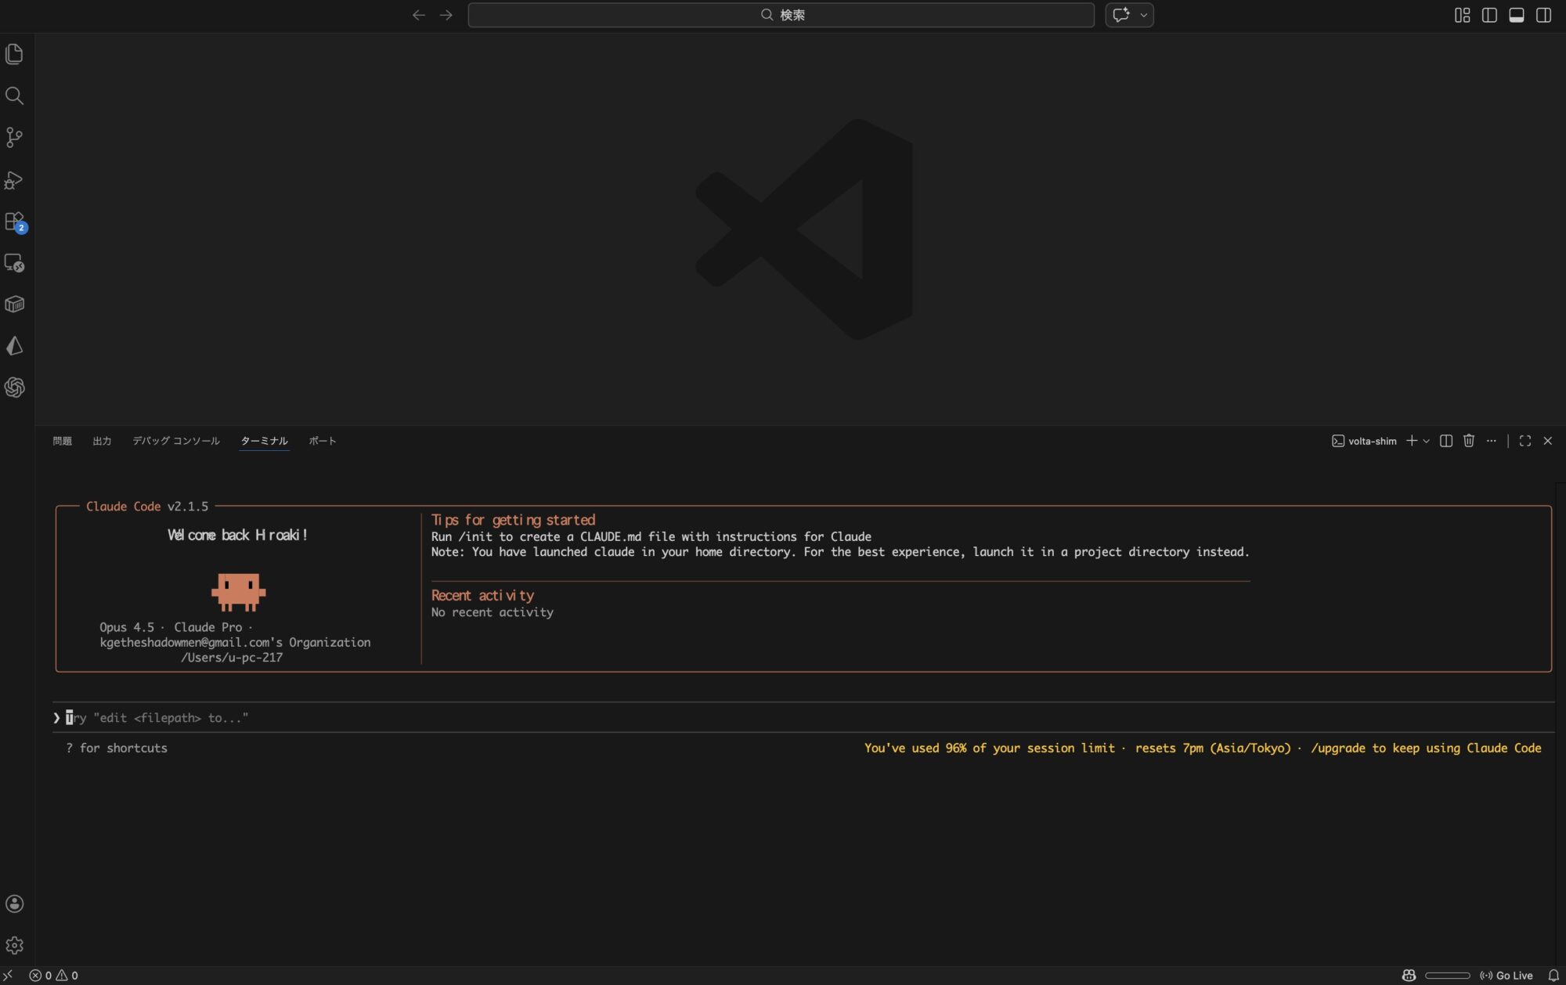
Task: Expand new terminal profile dropdown
Action: coord(1427,441)
